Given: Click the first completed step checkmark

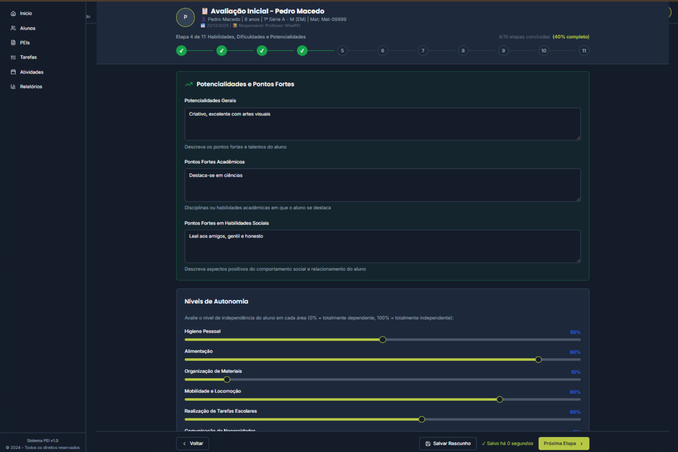Looking at the screenshot, I should tap(182, 51).
